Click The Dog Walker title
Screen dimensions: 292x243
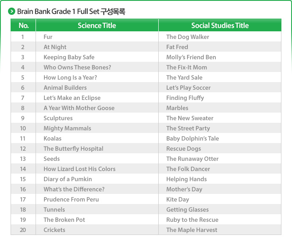pos(187,37)
